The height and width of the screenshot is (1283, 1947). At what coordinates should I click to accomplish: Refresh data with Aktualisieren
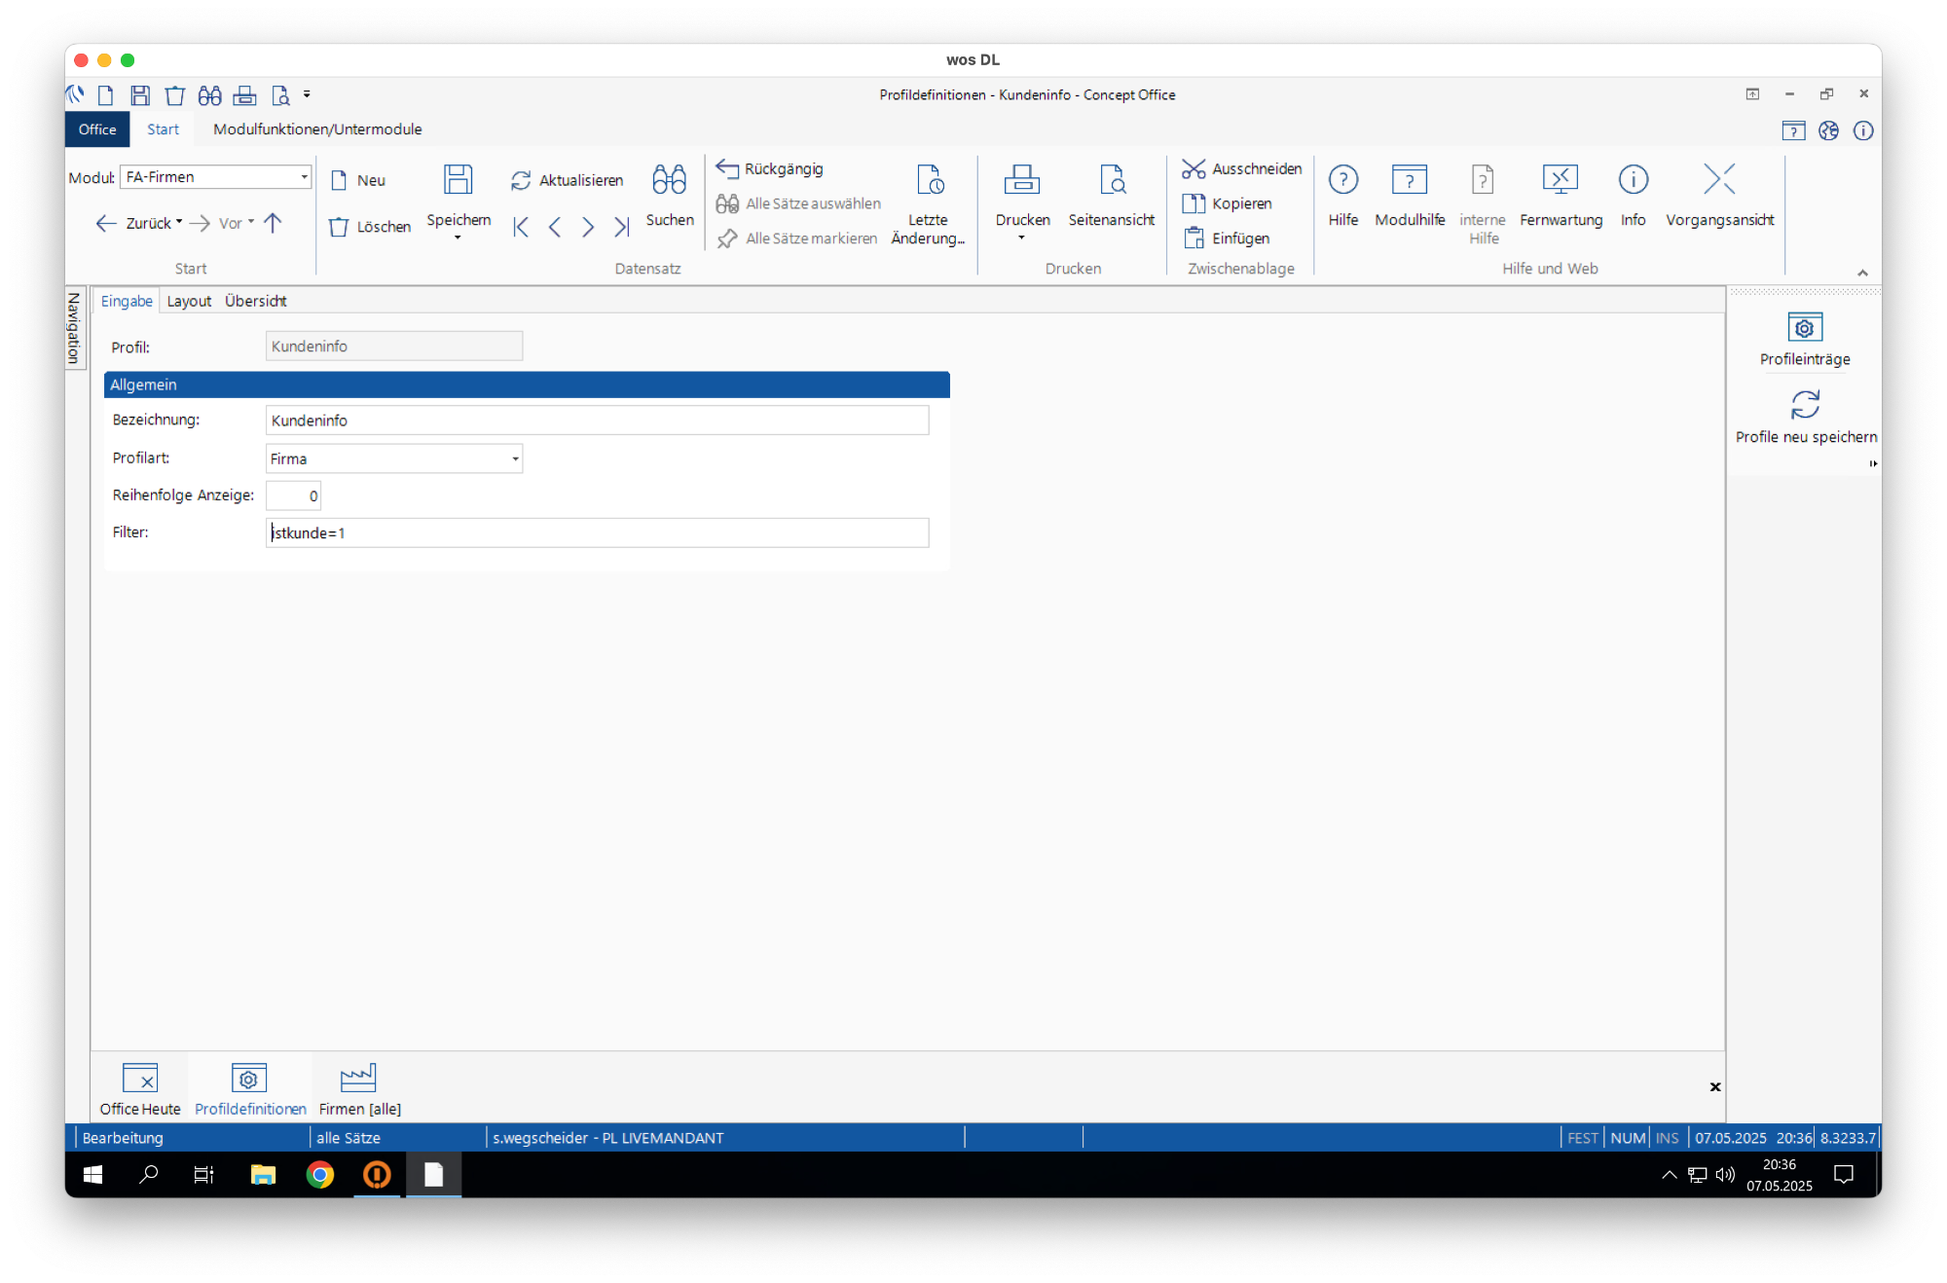567,180
